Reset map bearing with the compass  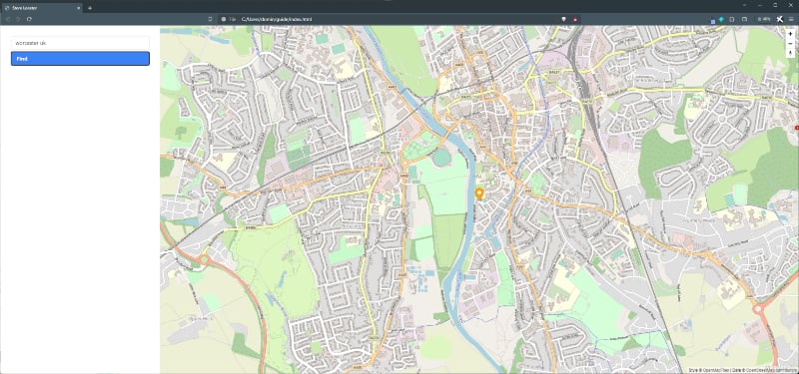[790, 53]
